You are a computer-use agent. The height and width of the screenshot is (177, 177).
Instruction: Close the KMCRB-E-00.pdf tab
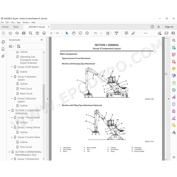pyautogui.click(x=49, y=27)
